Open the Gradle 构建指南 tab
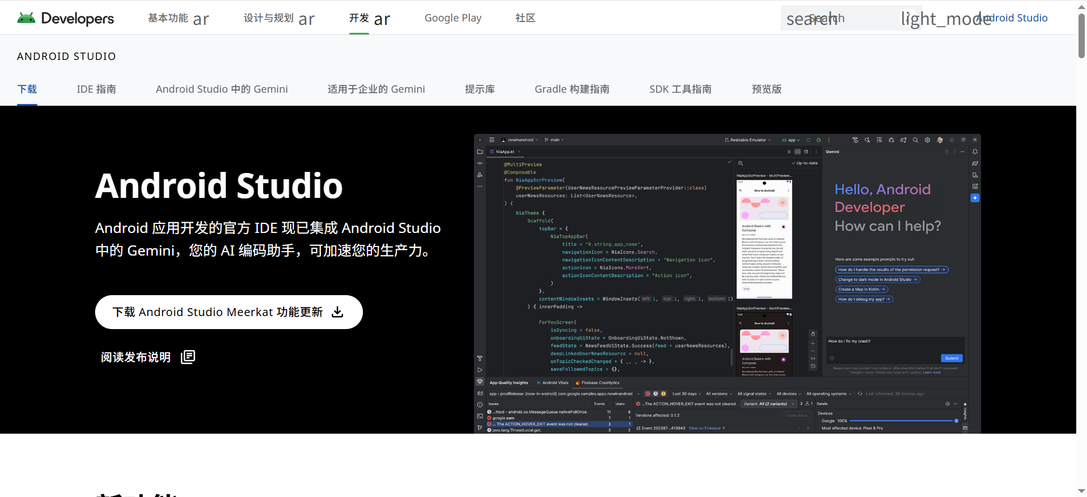The height and width of the screenshot is (497, 1087). click(x=572, y=89)
